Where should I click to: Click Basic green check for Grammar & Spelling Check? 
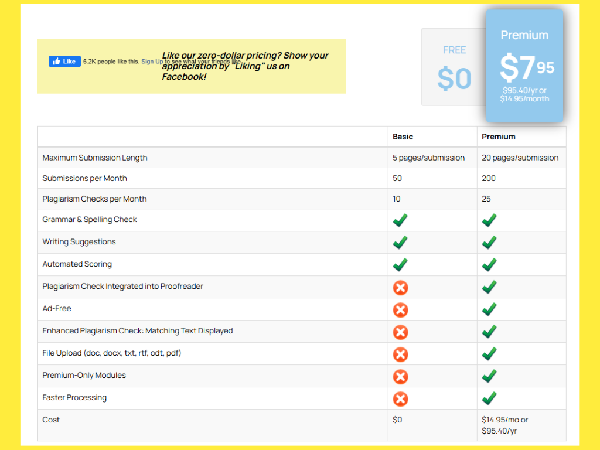tap(401, 220)
